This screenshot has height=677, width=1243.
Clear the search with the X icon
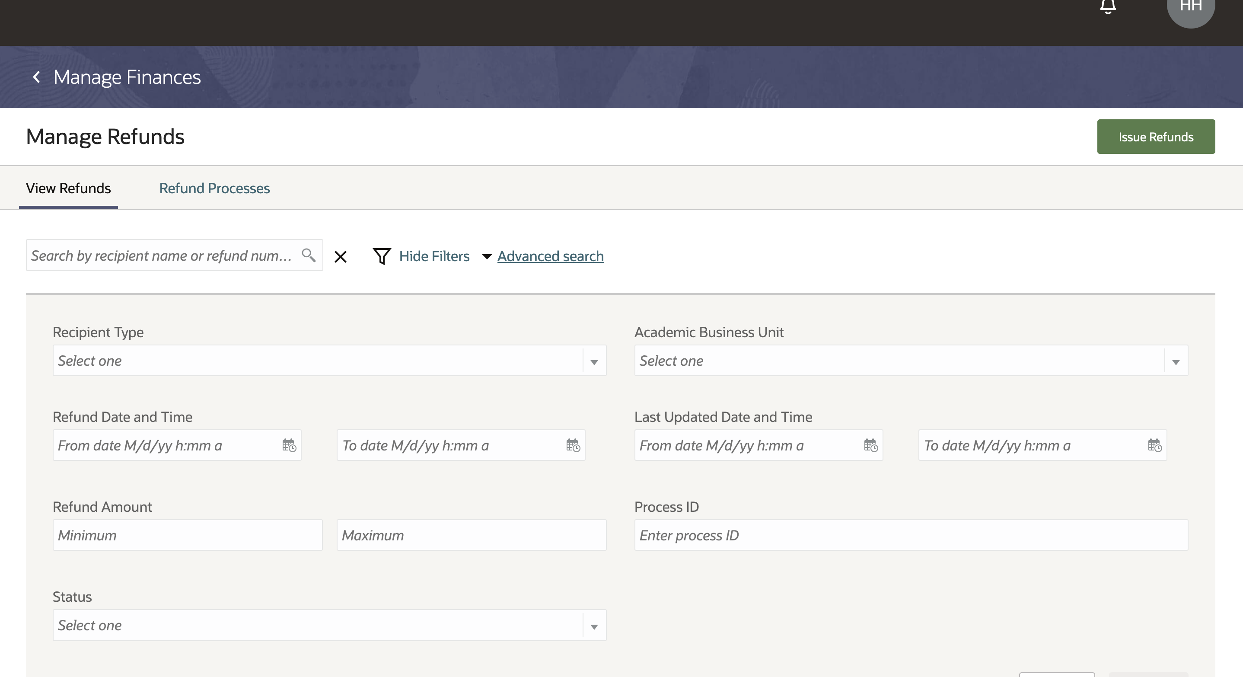tap(341, 257)
